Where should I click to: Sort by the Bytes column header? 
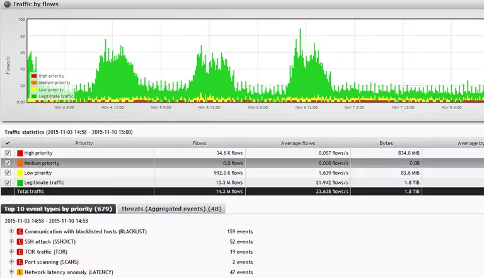point(386,143)
